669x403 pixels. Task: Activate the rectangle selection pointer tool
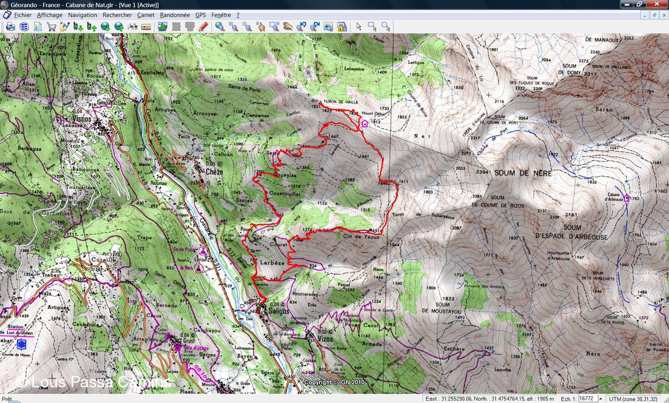(372, 26)
